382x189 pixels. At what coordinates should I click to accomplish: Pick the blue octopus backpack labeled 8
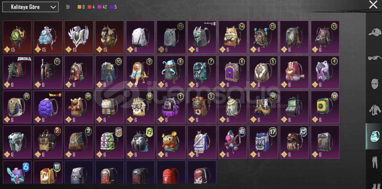(171, 72)
